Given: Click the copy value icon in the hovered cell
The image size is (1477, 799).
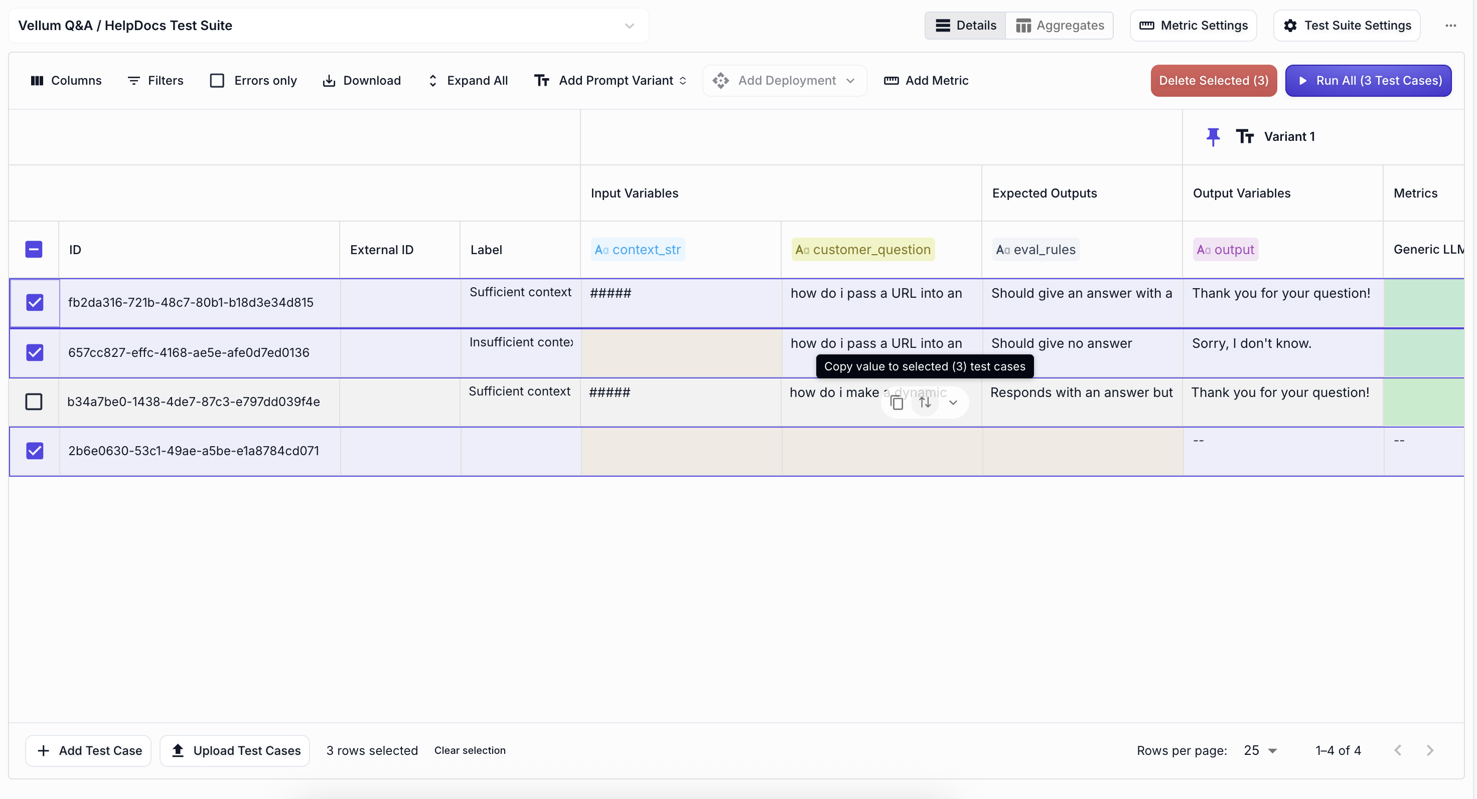Looking at the screenshot, I should coord(897,403).
